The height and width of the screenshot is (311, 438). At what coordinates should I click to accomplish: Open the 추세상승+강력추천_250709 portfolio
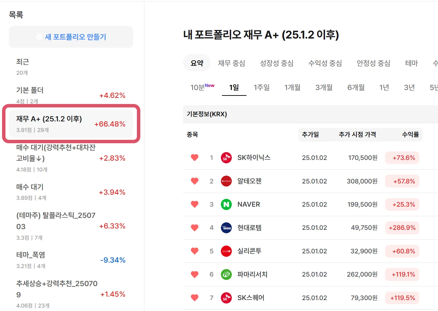pos(71,294)
